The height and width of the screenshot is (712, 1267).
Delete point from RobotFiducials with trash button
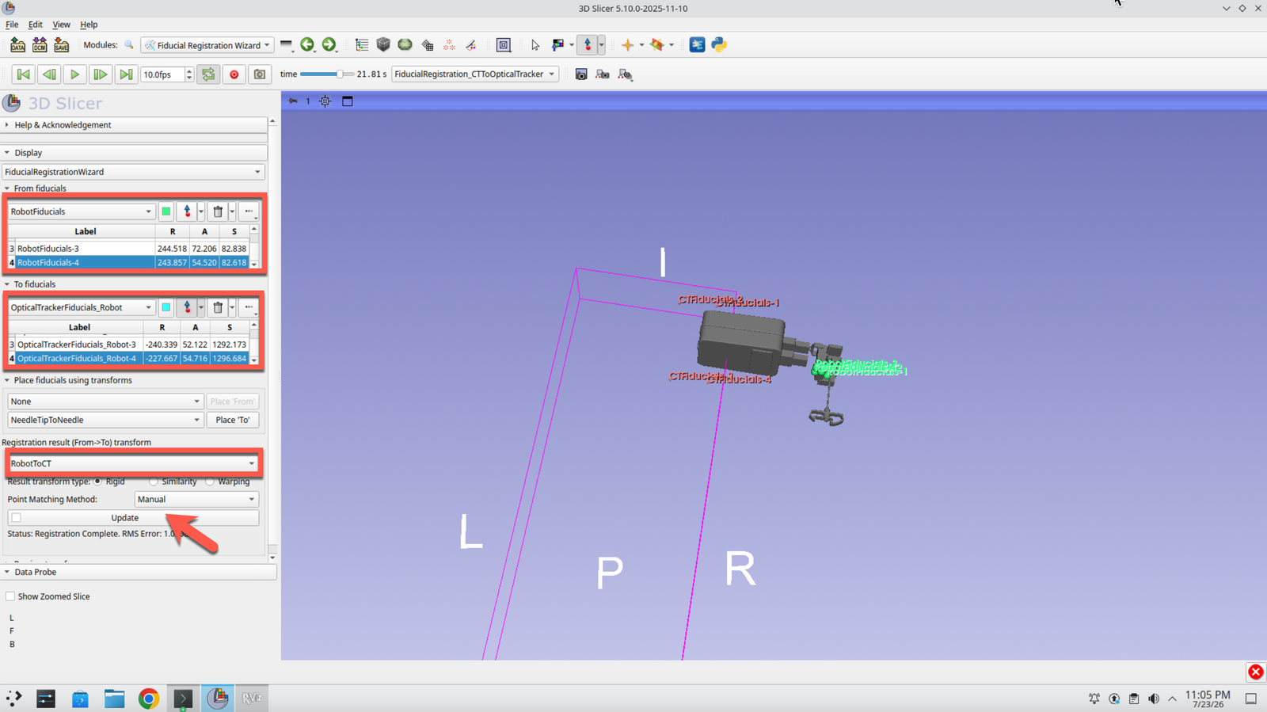coord(218,211)
